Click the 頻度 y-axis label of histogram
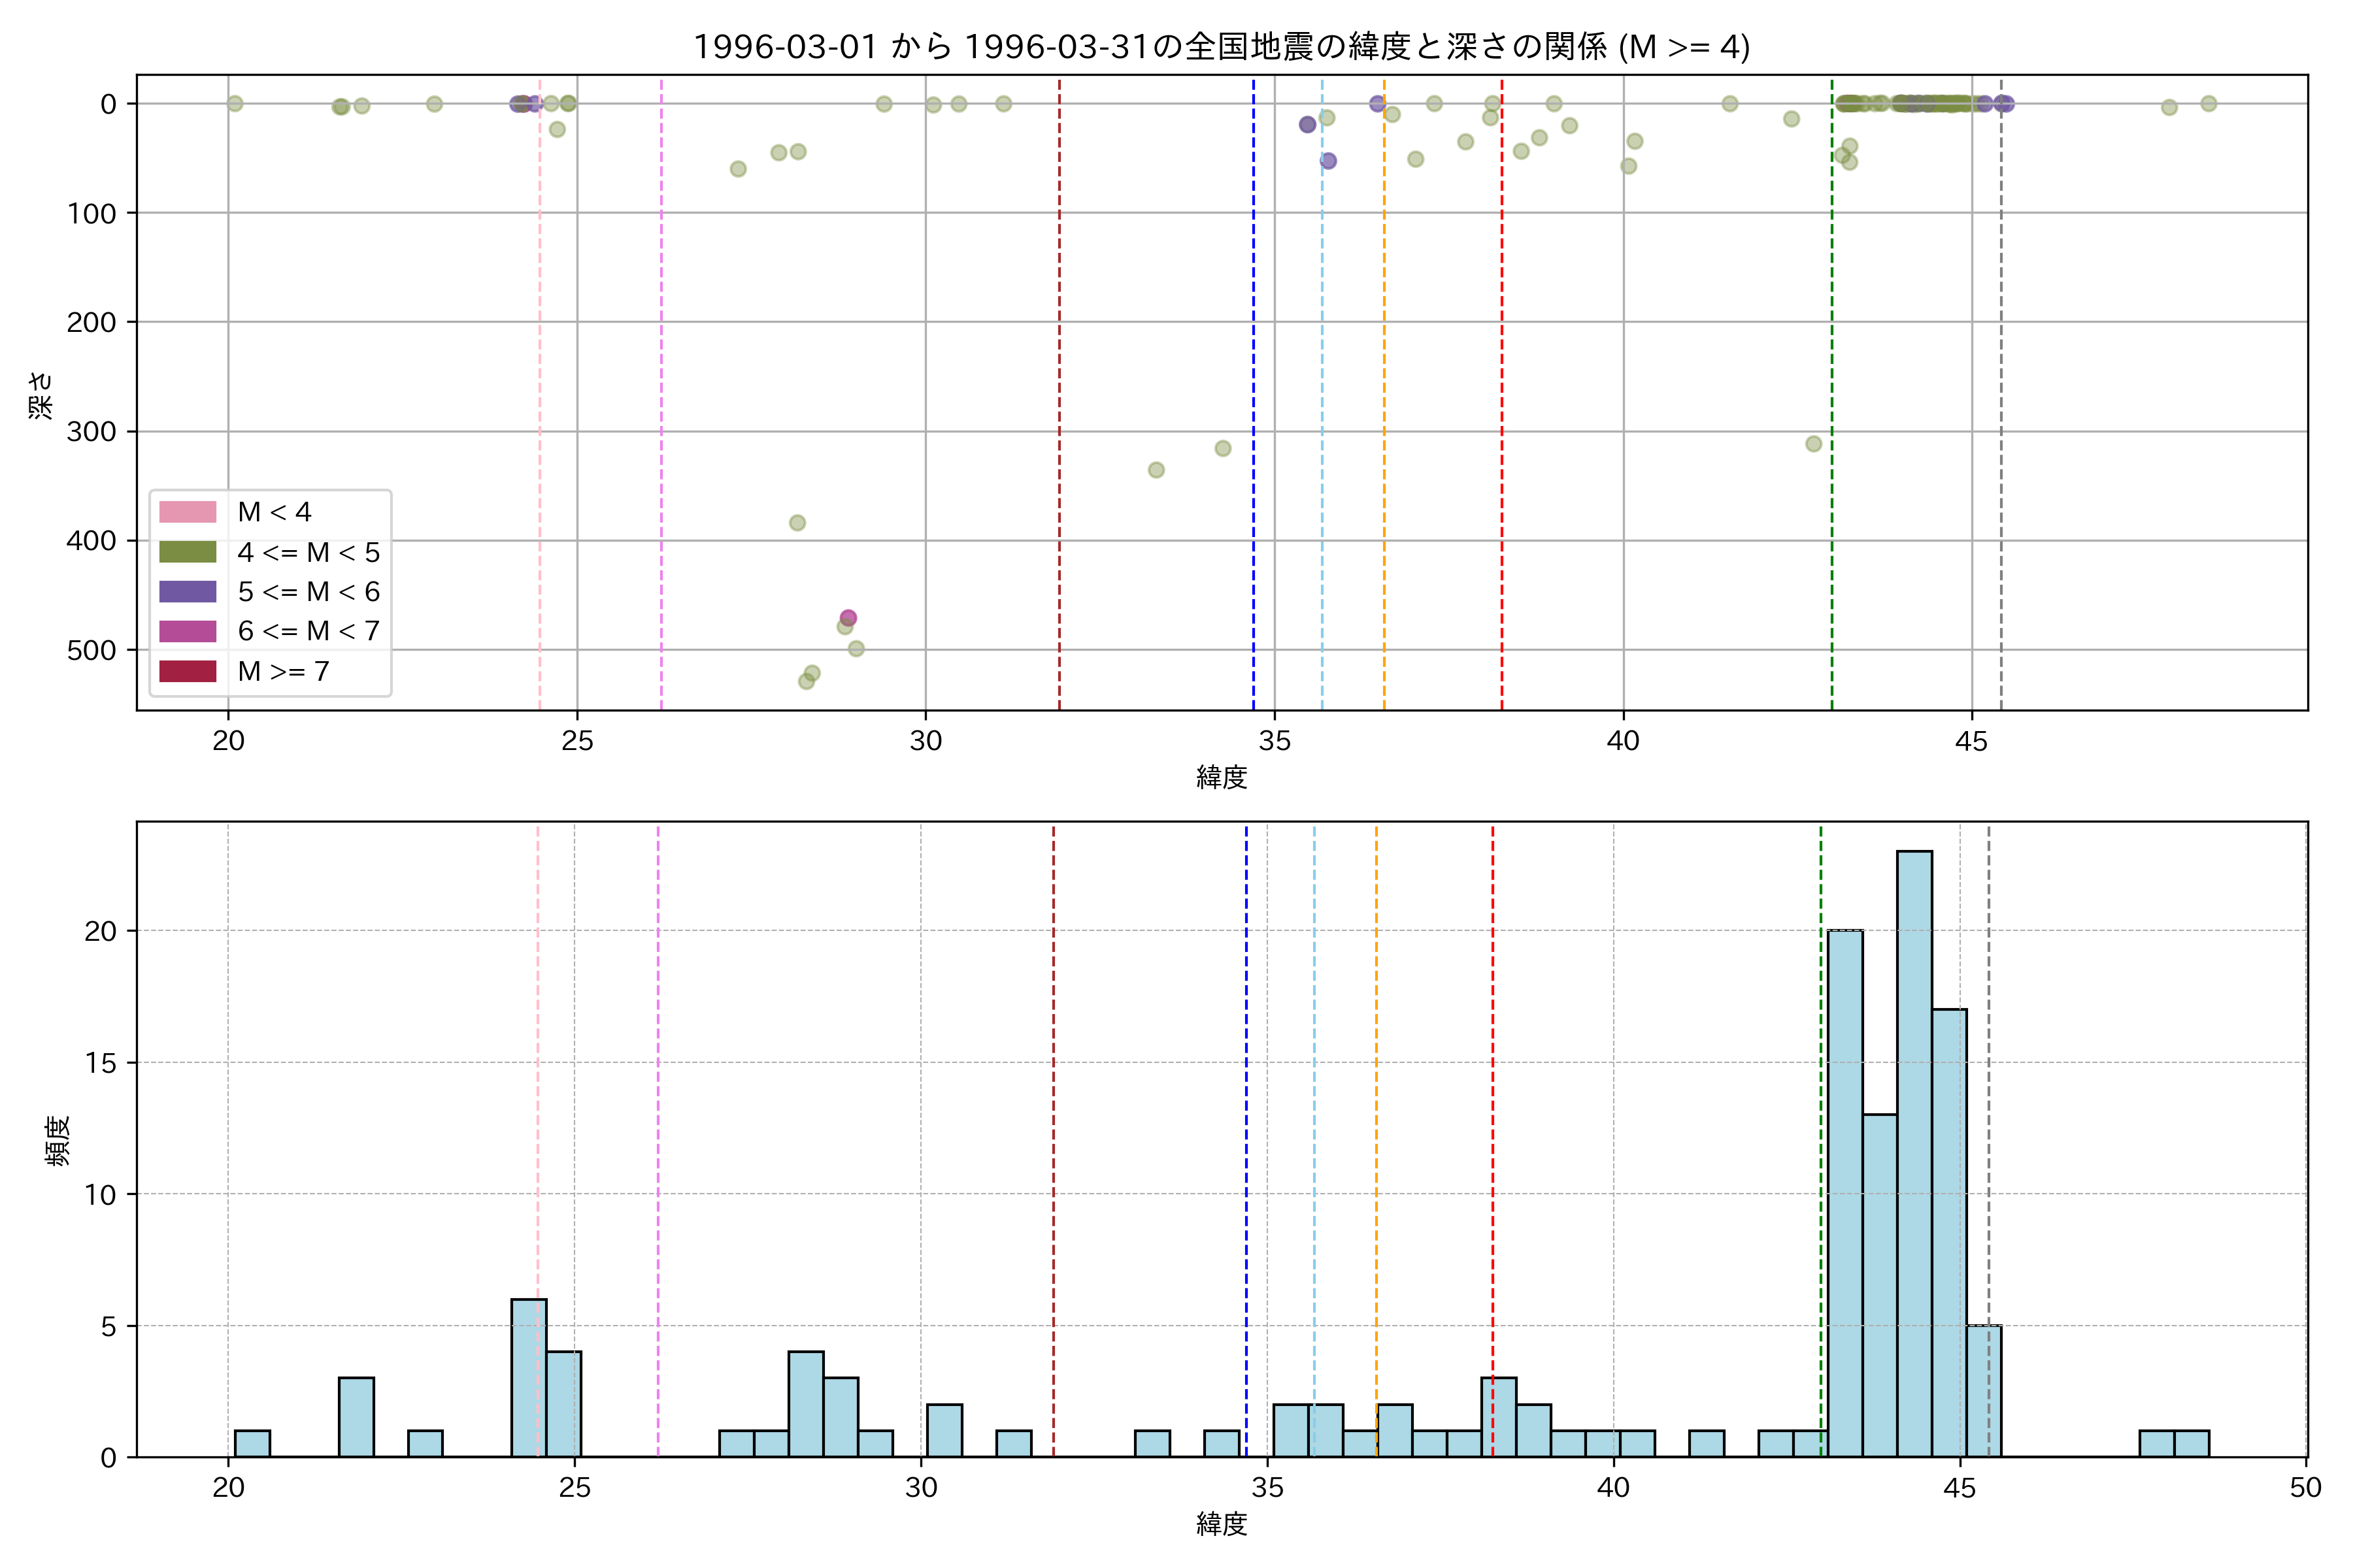 (x=58, y=1140)
